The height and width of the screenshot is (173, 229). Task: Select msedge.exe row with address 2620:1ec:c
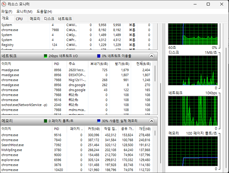(x=77, y=70)
